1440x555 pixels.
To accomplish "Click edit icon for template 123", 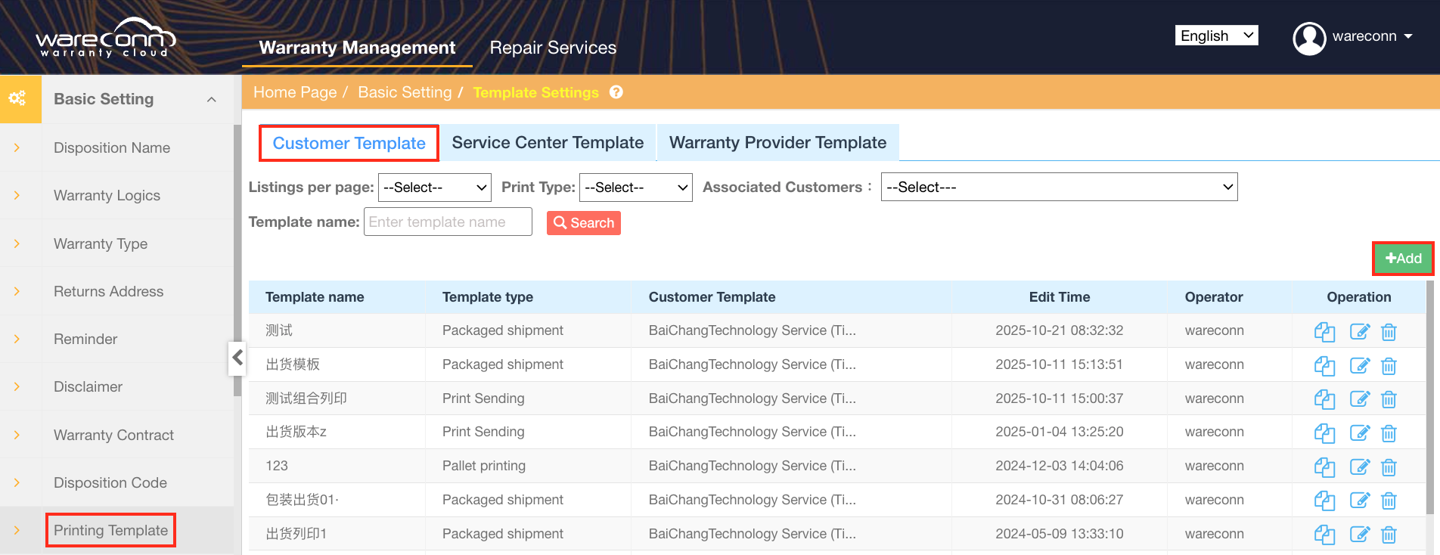I will [1359, 467].
